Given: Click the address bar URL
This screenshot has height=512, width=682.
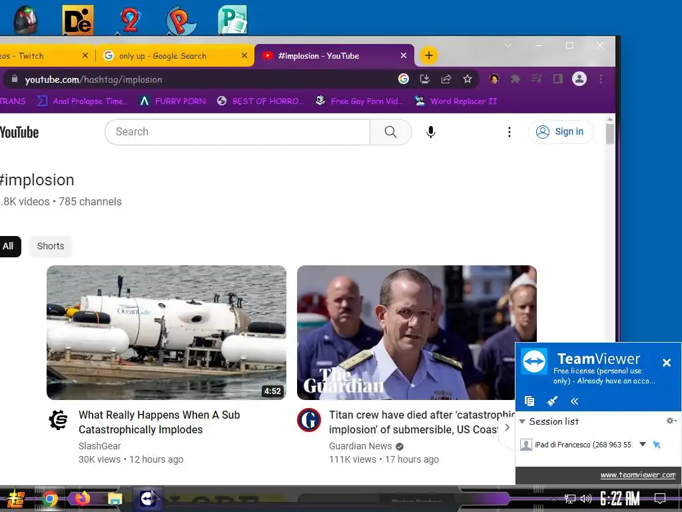Looking at the screenshot, I should coord(93,80).
